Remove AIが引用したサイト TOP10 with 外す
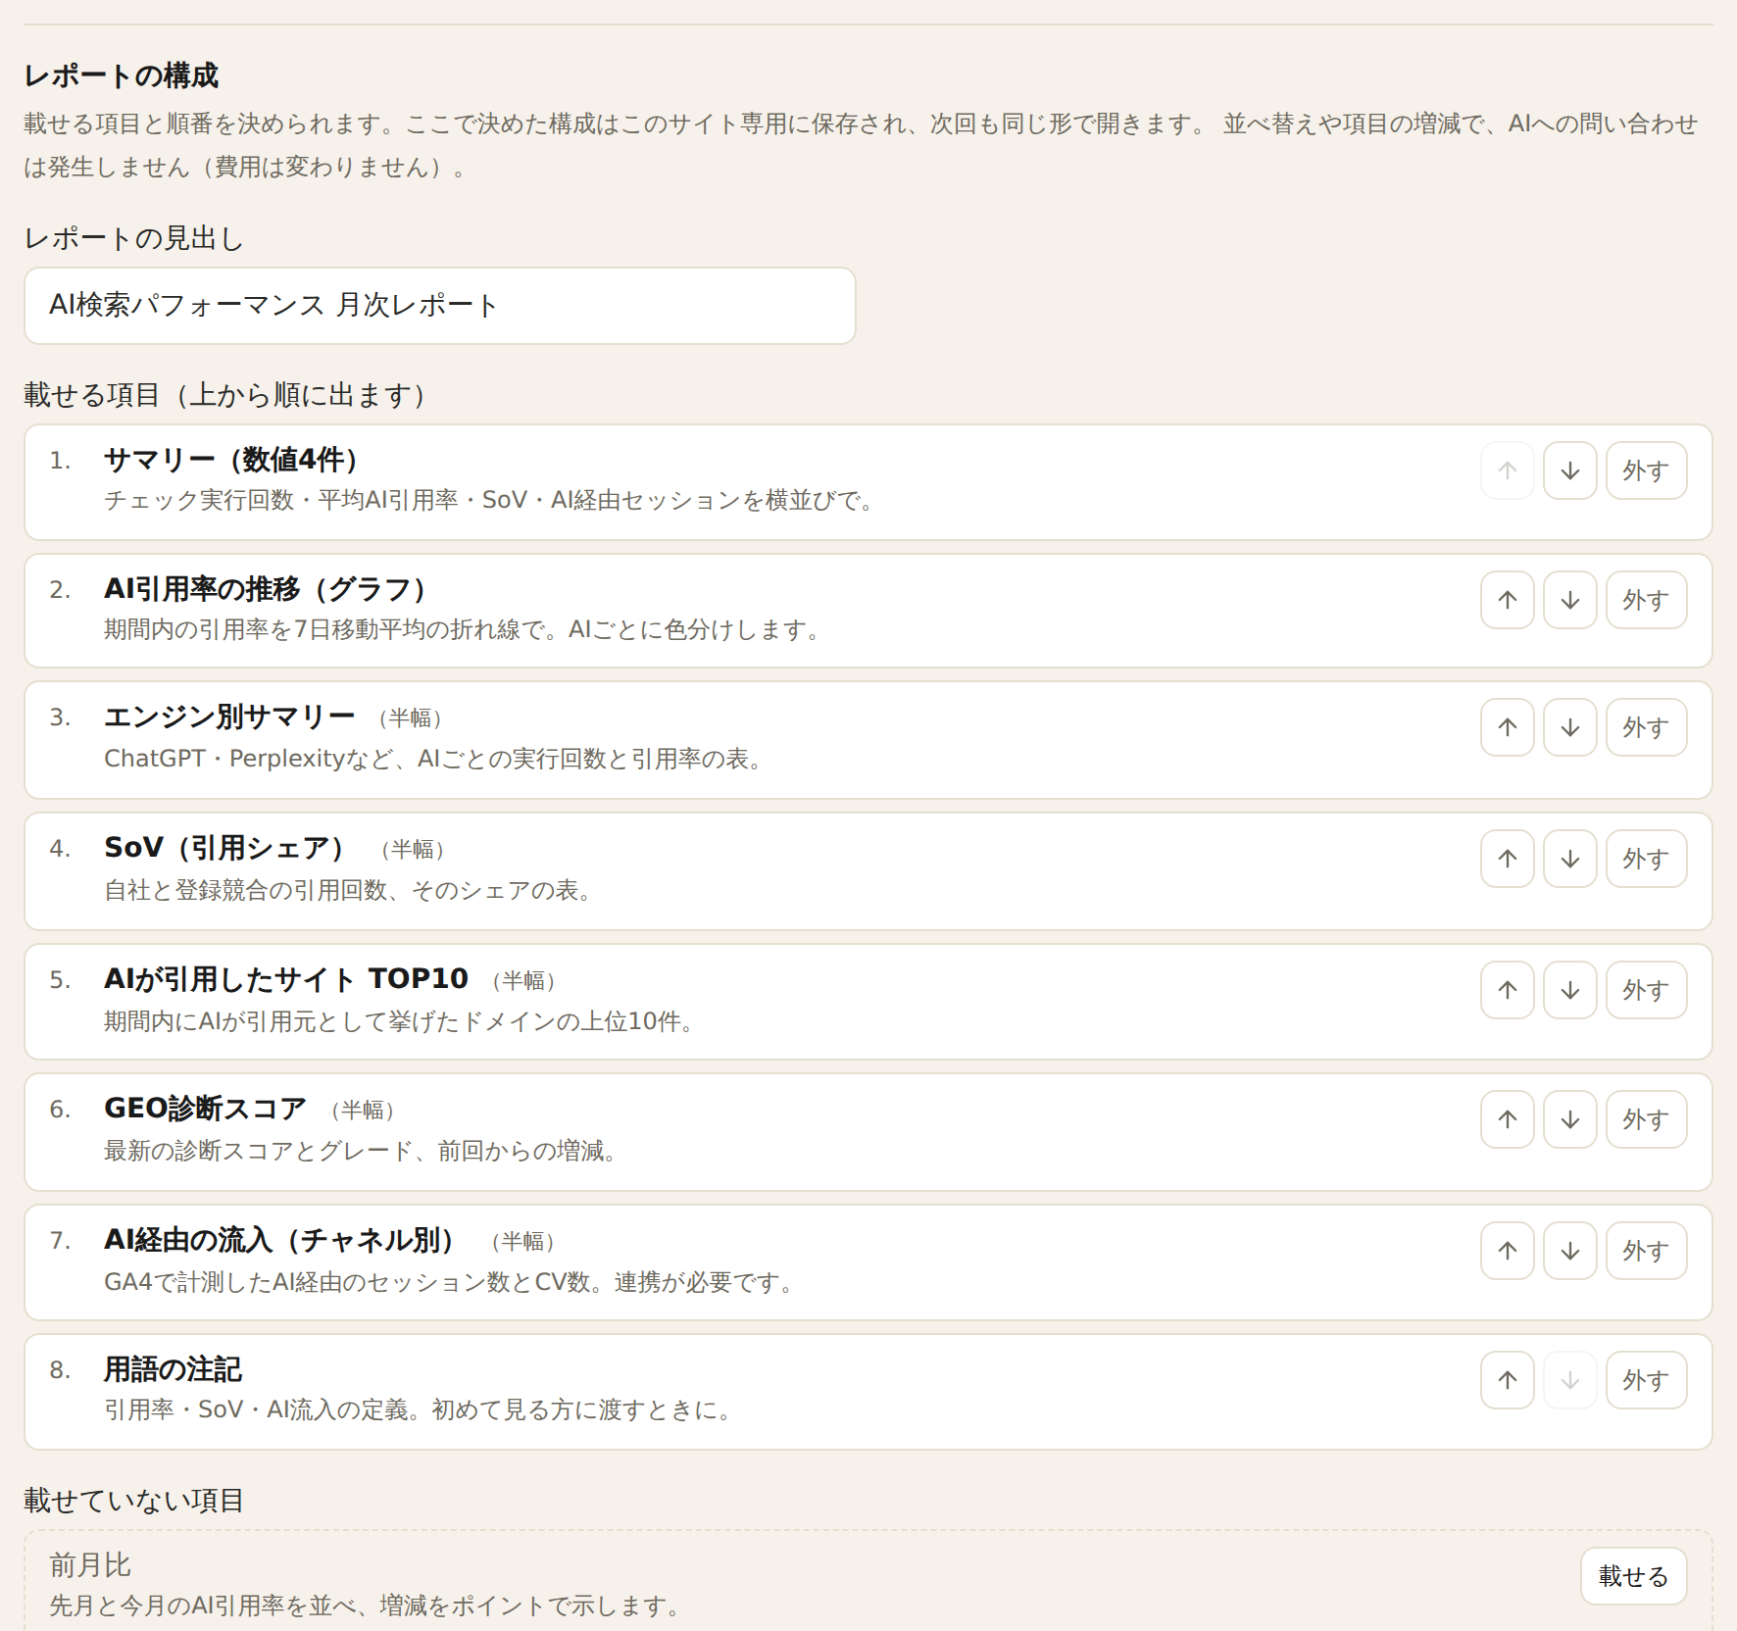 tap(1646, 990)
